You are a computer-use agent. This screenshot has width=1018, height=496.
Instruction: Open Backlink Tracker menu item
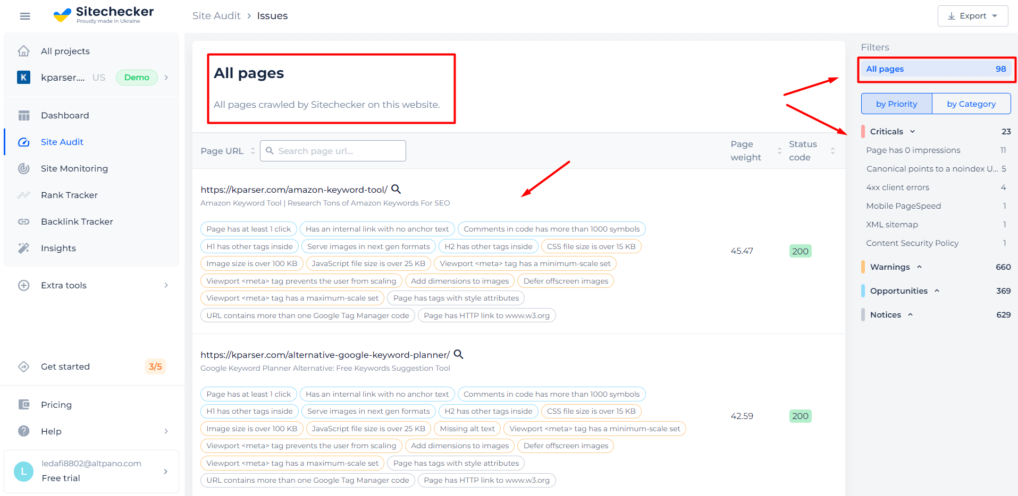(x=77, y=221)
